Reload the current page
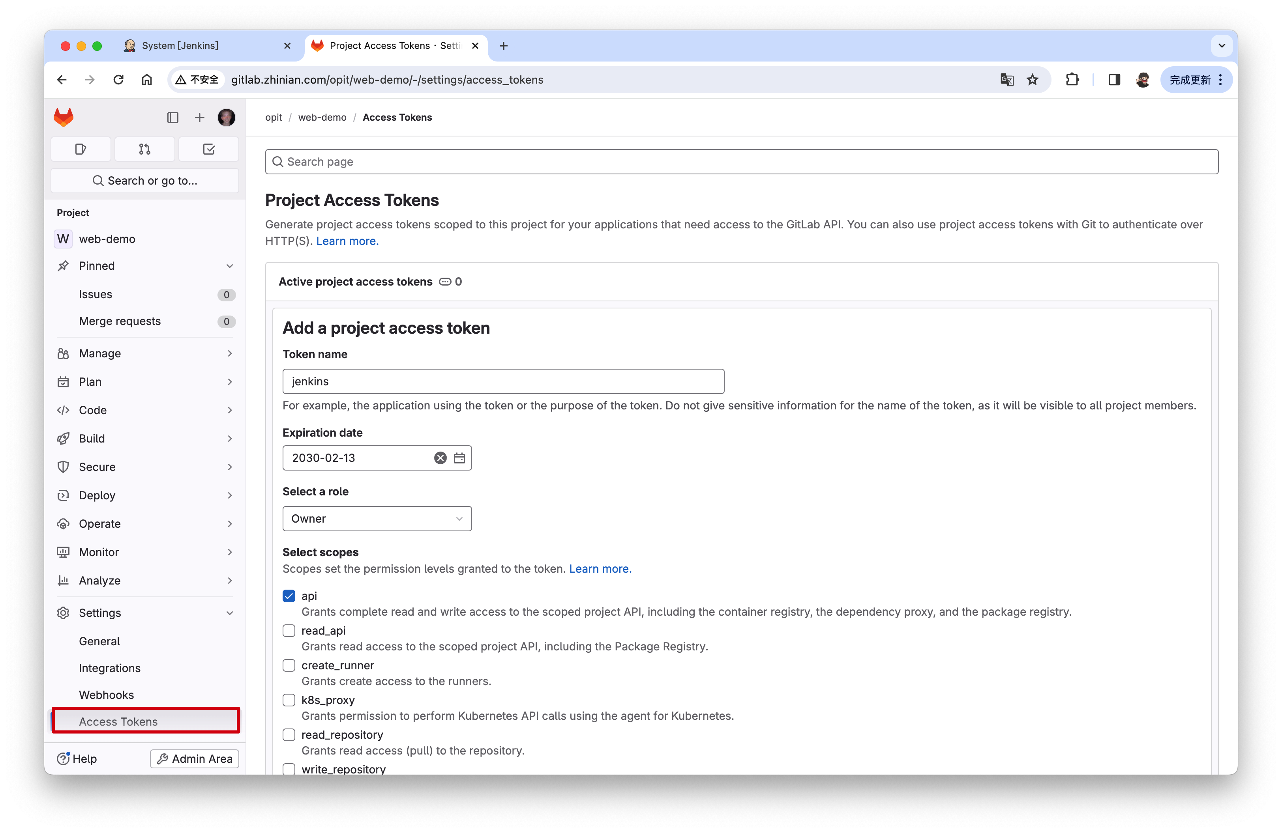Image resolution: width=1282 pixels, height=833 pixels. coord(118,80)
